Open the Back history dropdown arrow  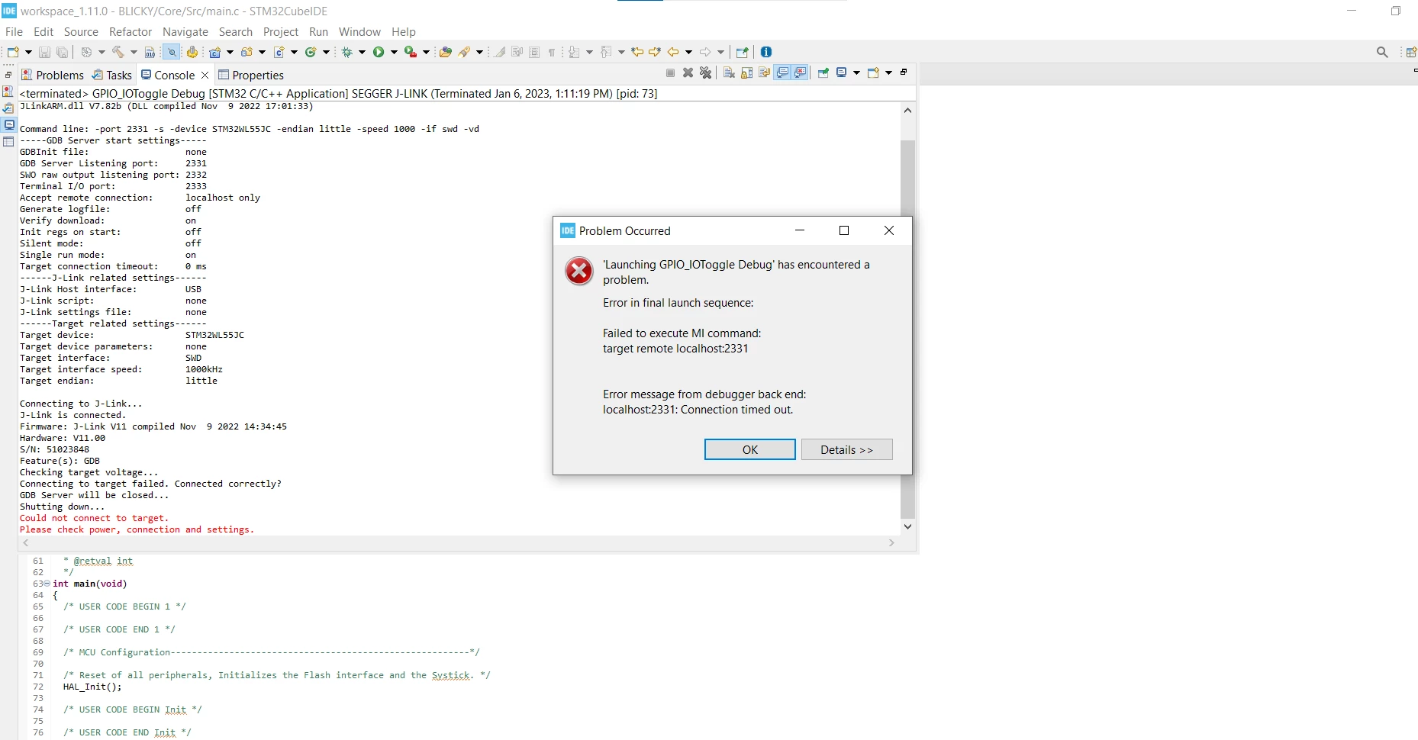point(688,52)
